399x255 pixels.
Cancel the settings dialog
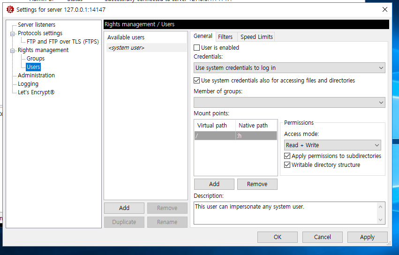point(323,237)
